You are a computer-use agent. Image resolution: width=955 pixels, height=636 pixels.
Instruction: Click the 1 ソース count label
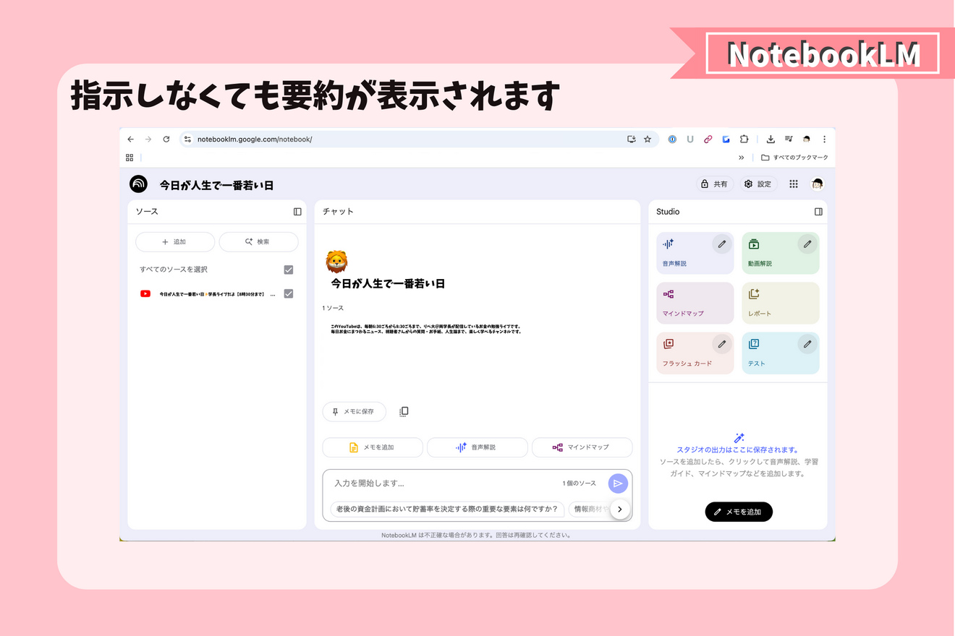coord(333,308)
